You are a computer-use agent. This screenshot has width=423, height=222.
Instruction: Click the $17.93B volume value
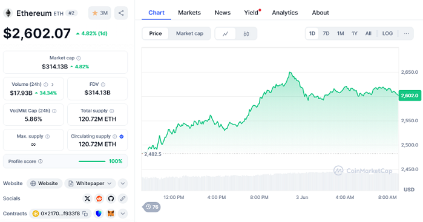pos(21,93)
